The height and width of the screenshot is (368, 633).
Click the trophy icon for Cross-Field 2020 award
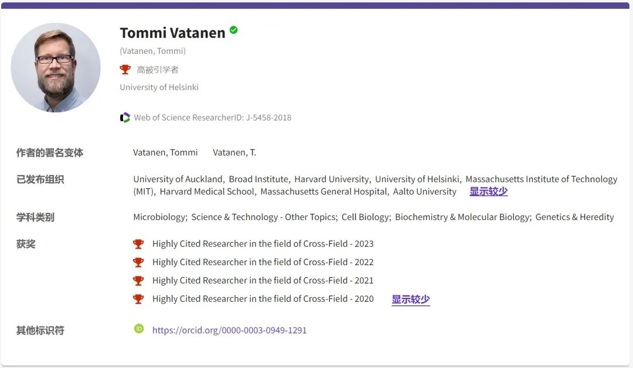coord(138,299)
